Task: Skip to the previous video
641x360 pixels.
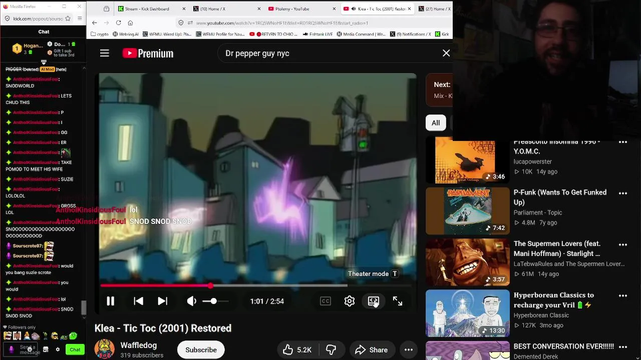Action: pos(139,301)
